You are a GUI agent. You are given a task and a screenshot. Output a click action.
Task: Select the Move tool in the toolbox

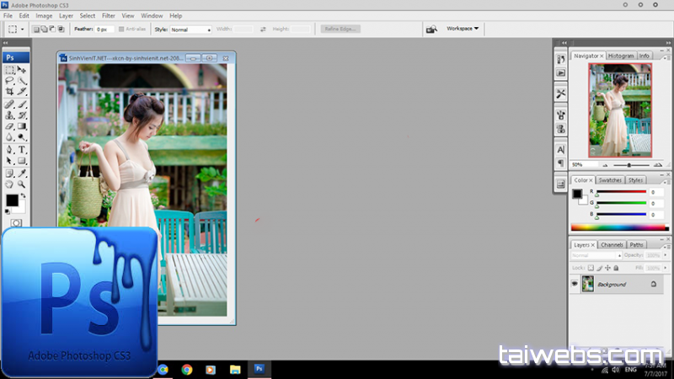[23, 70]
